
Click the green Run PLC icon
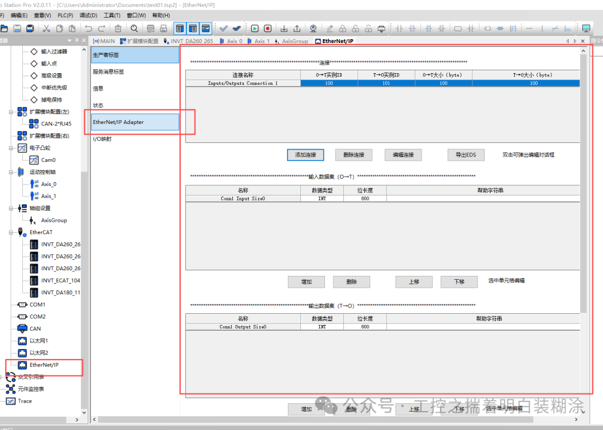pos(255,28)
